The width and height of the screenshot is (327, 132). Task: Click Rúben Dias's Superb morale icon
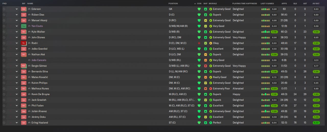click(211, 15)
